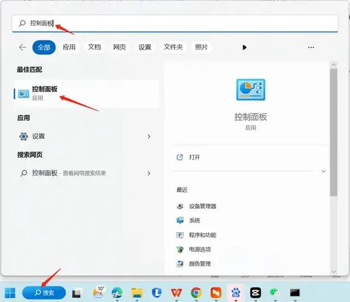
Task: Click the 设置 gear icon under 应用
Action: (24, 137)
